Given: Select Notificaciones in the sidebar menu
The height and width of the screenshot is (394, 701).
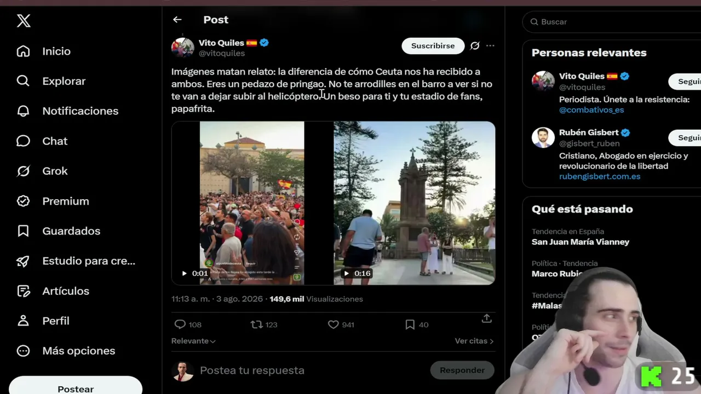Looking at the screenshot, I should click(x=81, y=111).
